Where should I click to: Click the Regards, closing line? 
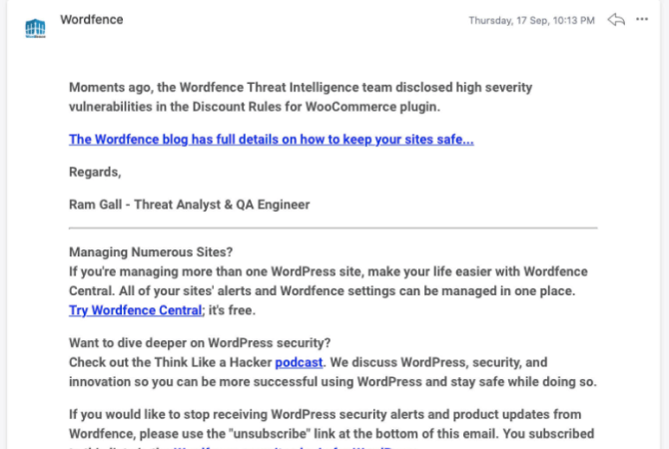point(95,172)
